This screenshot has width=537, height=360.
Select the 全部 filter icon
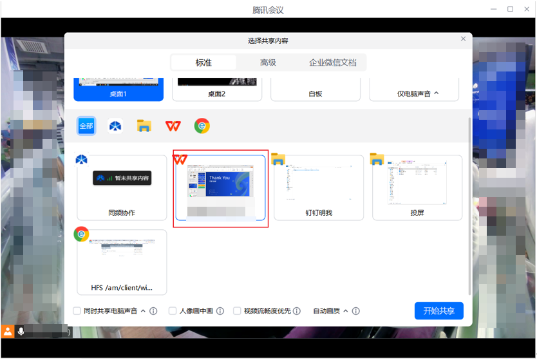pos(86,126)
